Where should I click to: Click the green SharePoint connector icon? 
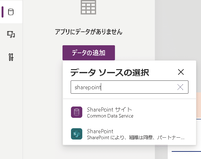click(77, 134)
